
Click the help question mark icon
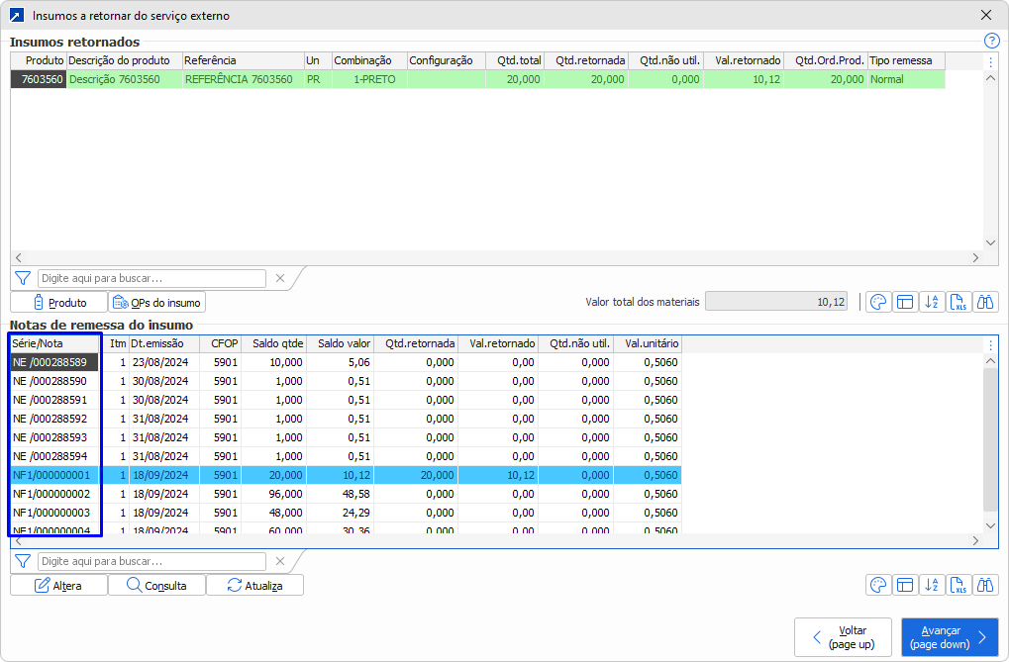(x=991, y=41)
